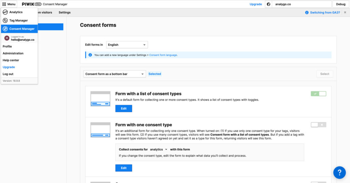Viewport: 350px width, 183px height.
Task: Switch to the Settings tab
Action: click(65, 13)
